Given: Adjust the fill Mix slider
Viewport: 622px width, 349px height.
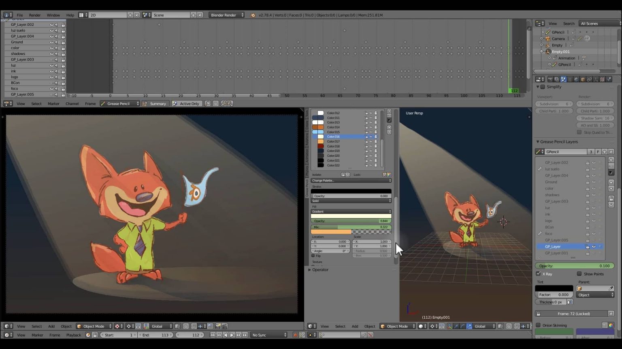Looking at the screenshot, I should [x=351, y=227].
